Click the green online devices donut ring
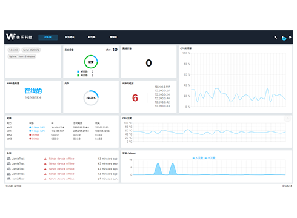 pyautogui.click(x=91, y=62)
